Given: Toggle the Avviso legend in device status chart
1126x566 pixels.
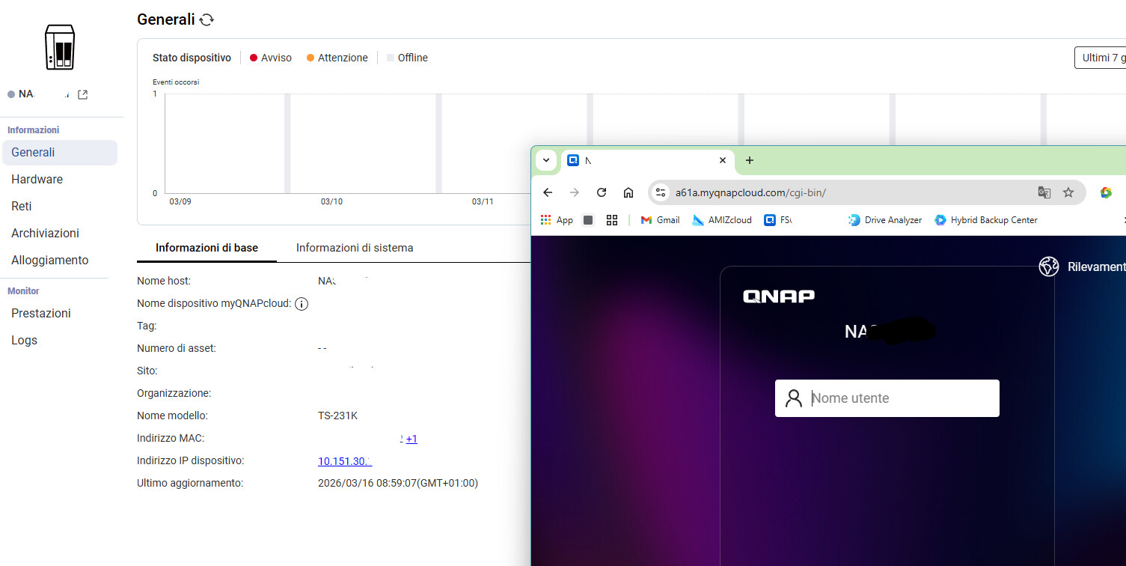Looking at the screenshot, I should click(270, 58).
